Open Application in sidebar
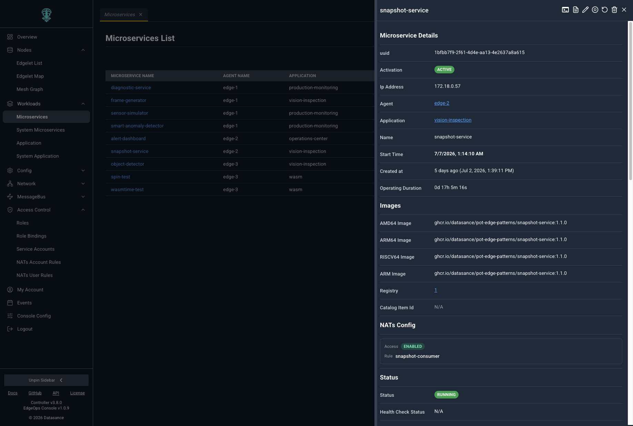This screenshot has height=426, width=633. click(29, 143)
